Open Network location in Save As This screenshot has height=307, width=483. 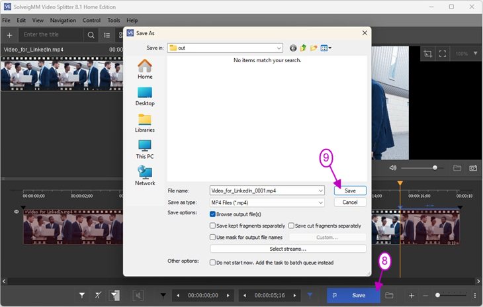click(145, 176)
